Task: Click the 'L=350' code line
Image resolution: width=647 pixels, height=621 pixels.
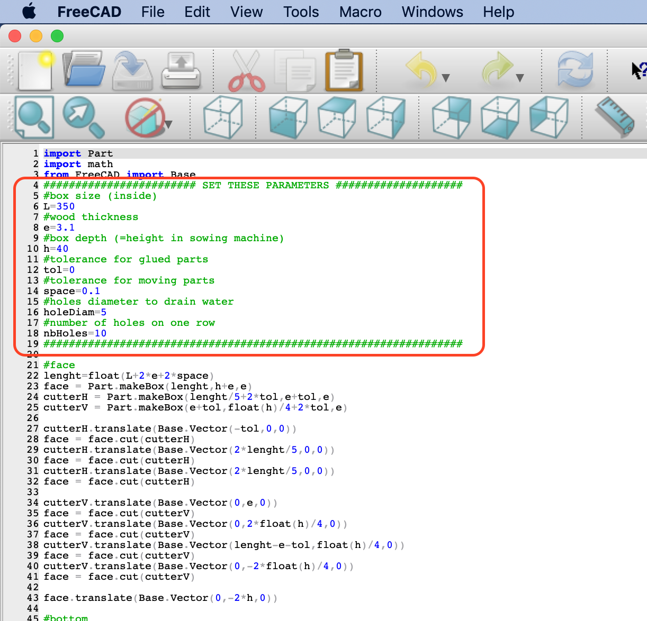Action: pos(59,206)
